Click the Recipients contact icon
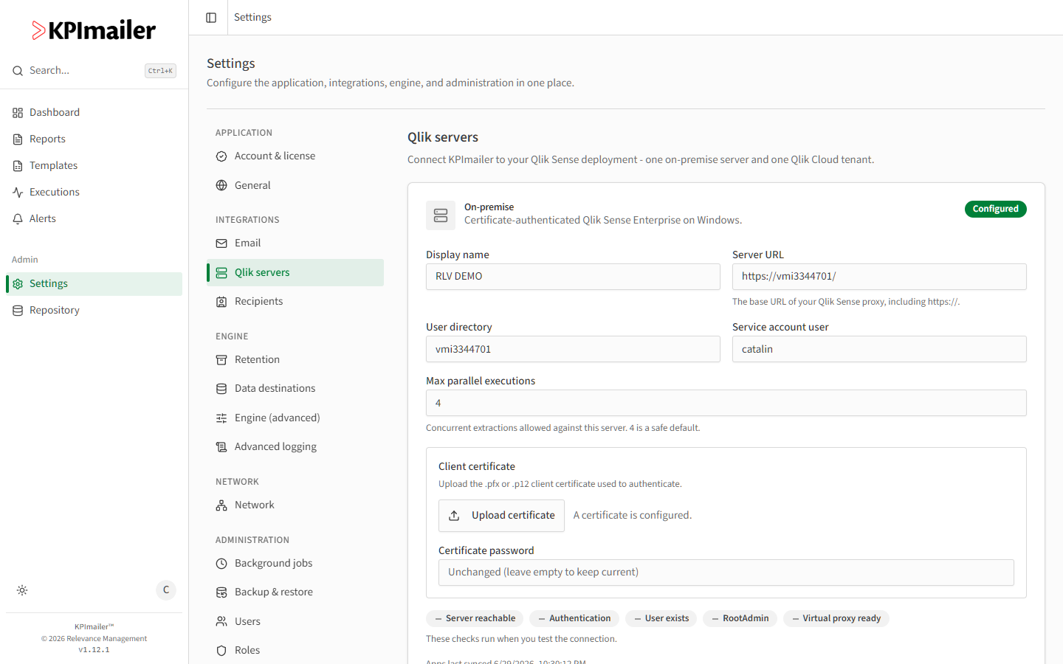This screenshot has height=664, width=1063. tap(221, 302)
